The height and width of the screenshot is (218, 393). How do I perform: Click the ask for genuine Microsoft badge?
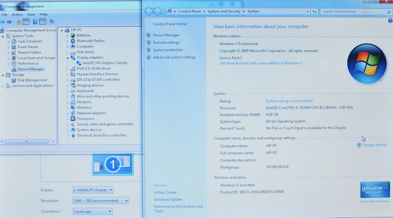tap(375, 190)
